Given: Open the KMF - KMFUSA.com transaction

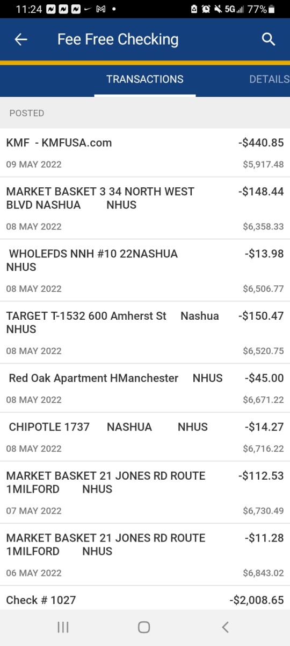Looking at the screenshot, I should tap(145, 153).
